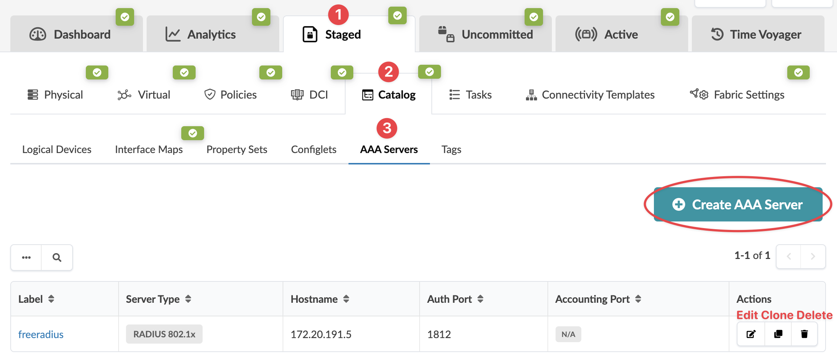Open the Time Voyager tab
The height and width of the screenshot is (362, 837).
pos(757,35)
